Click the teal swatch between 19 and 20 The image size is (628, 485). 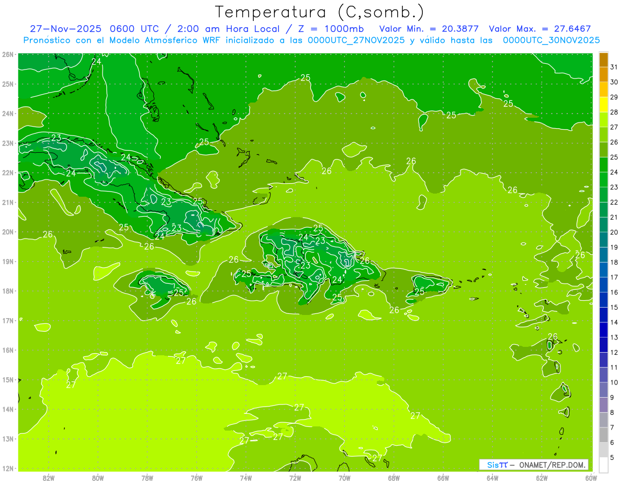pos(603,240)
